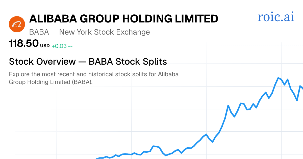Click the Stock Overview — BABA Stock Splits heading
The image size is (303, 159).
pos(88,61)
